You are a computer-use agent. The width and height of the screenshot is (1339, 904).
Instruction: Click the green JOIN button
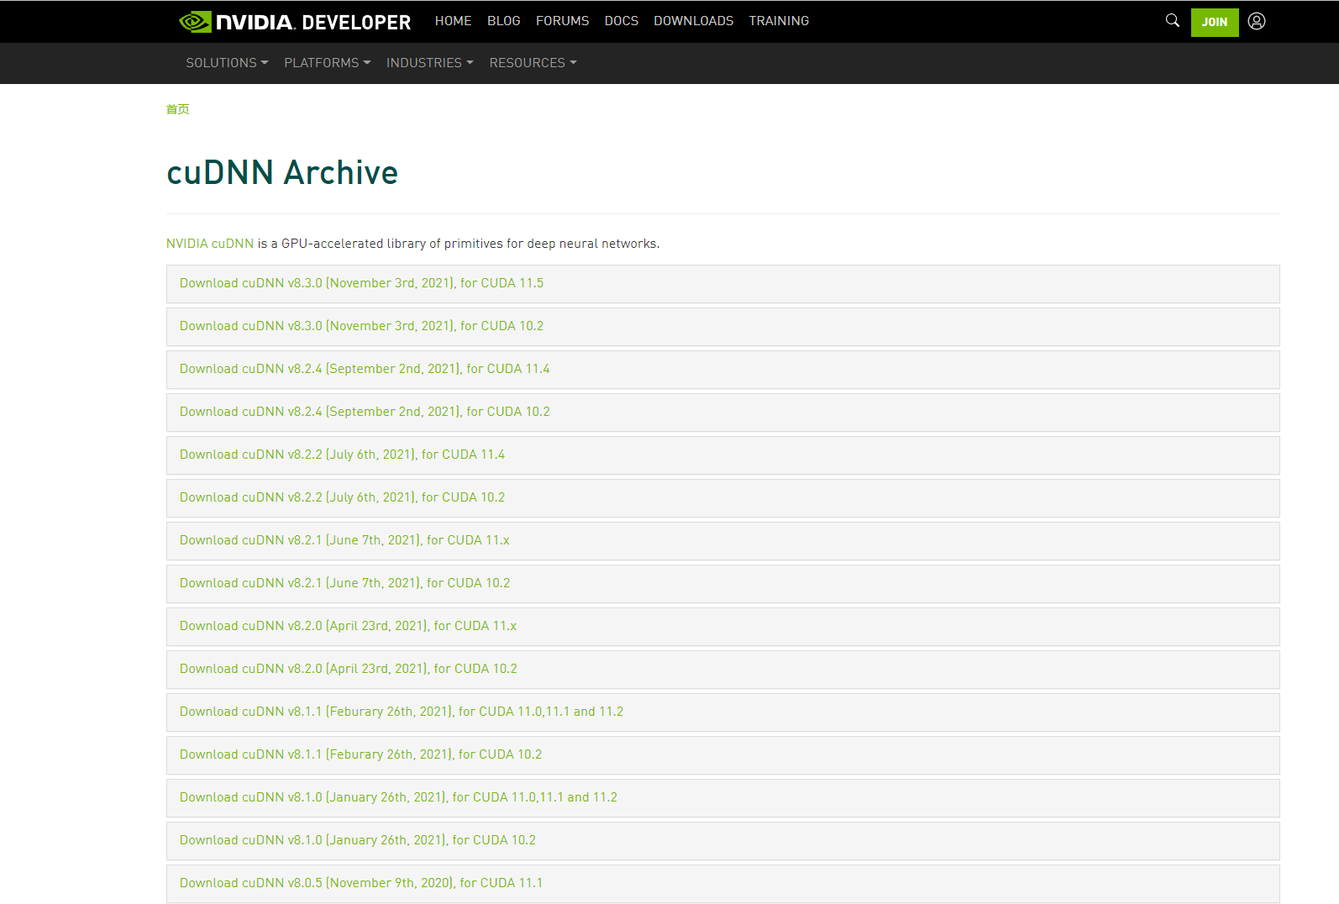(1214, 22)
